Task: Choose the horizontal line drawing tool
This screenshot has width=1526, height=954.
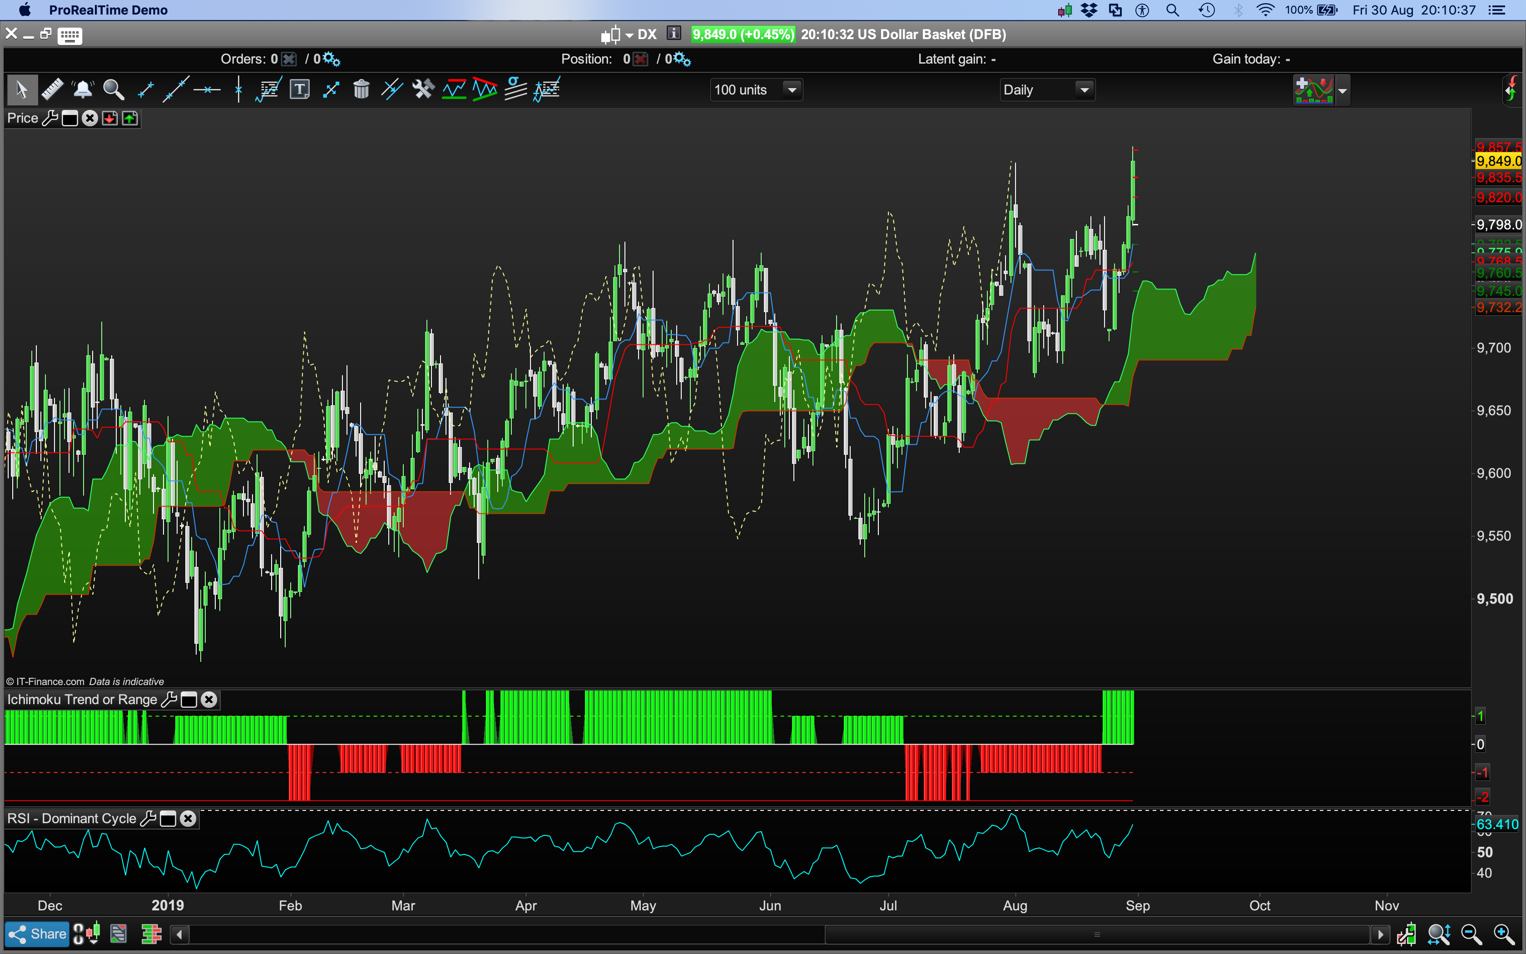Action: pos(207,89)
